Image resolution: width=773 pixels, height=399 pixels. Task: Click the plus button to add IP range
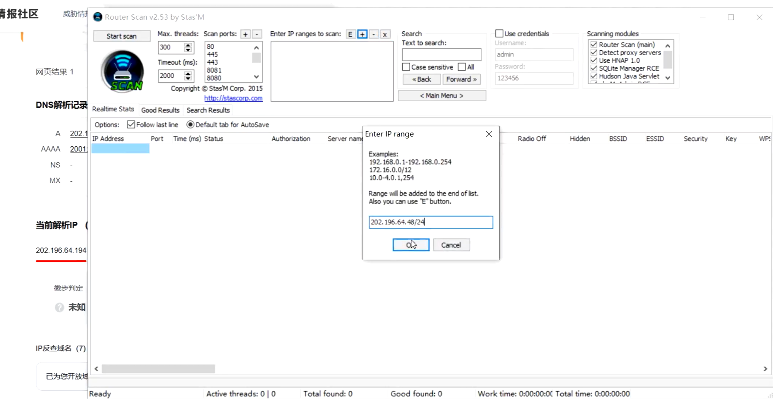tap(362, 34)
